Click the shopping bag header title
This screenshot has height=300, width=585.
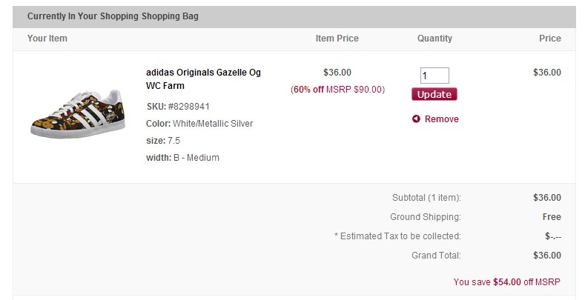(x=113, y=16)
